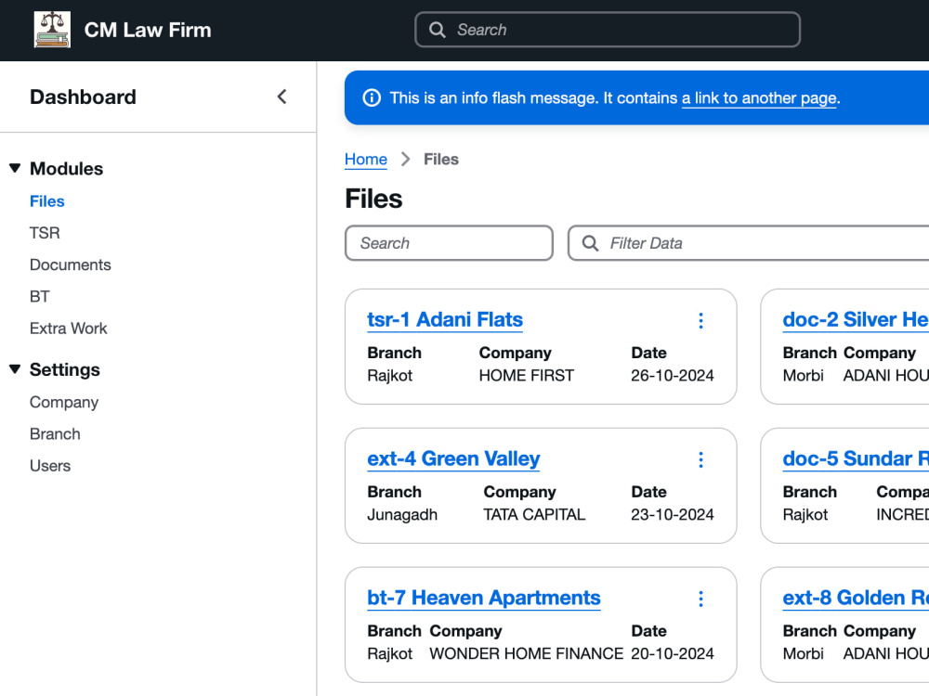Click the CM Law Firm scales logo
Viewport: 929px width, 696px height.
point(52,30)
